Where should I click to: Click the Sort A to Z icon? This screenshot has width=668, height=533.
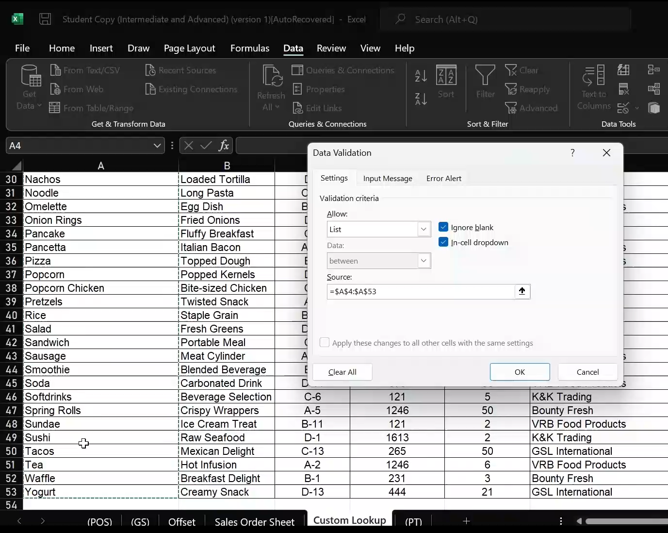point(421,76)
